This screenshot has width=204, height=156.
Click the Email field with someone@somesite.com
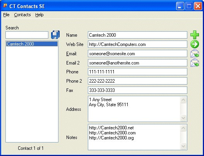coord(137,53)
